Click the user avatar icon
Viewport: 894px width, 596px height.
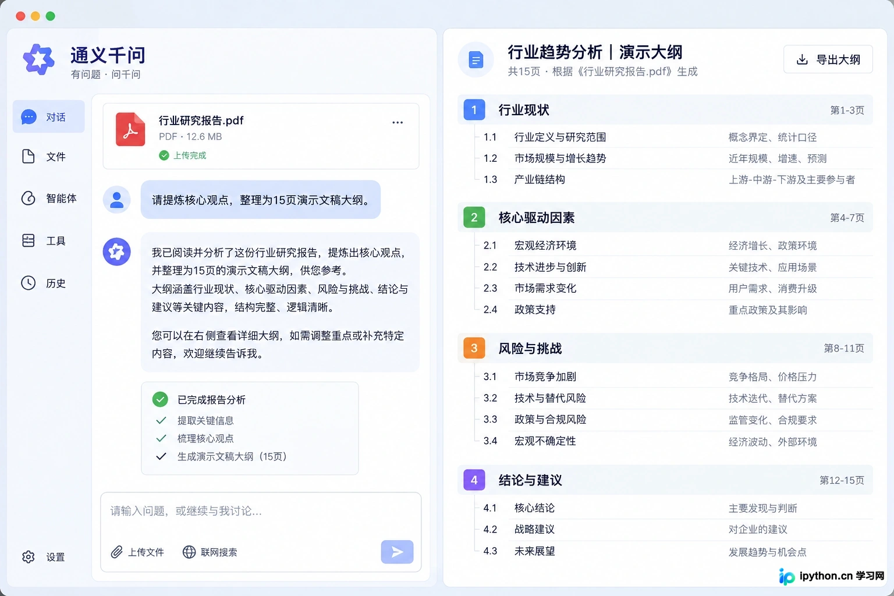(x=117, y=200)
